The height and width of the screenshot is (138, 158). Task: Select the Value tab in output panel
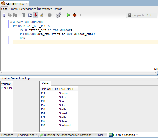click(45, 83)
